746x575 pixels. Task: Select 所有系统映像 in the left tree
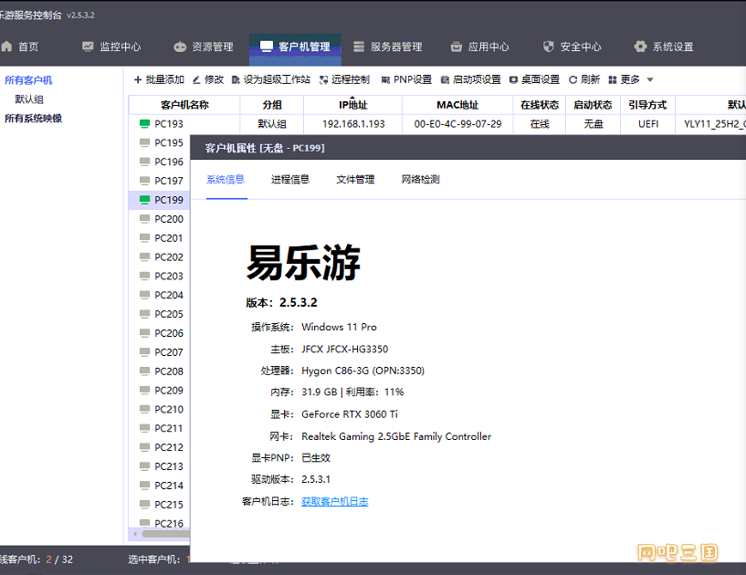[x=33, y=118]
